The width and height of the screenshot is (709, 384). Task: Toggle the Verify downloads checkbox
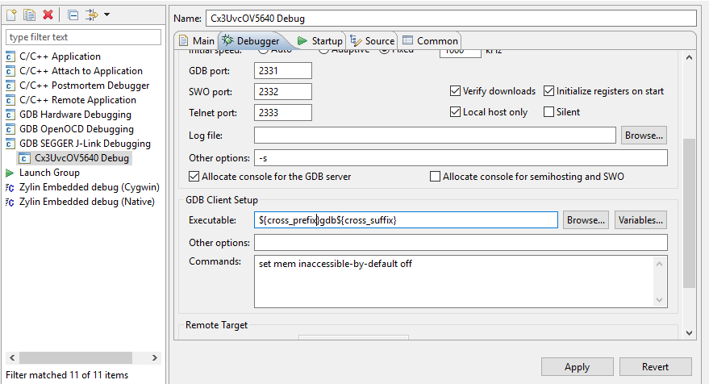click(x=455, y=91)
